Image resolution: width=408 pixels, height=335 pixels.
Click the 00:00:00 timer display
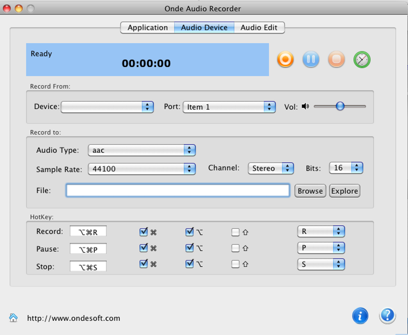point(146,64)
